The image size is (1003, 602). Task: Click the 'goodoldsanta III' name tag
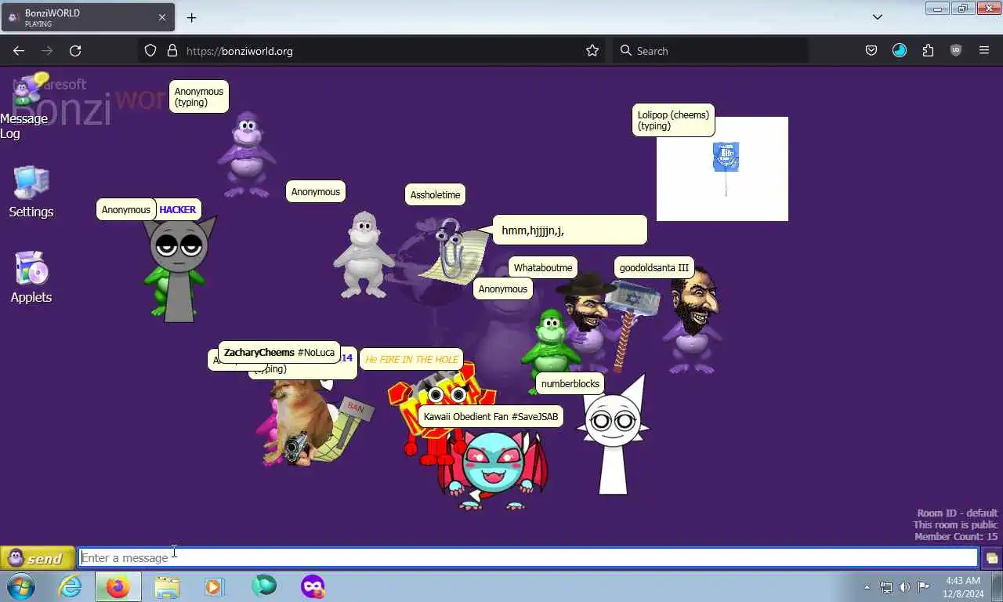click(654, 267)
